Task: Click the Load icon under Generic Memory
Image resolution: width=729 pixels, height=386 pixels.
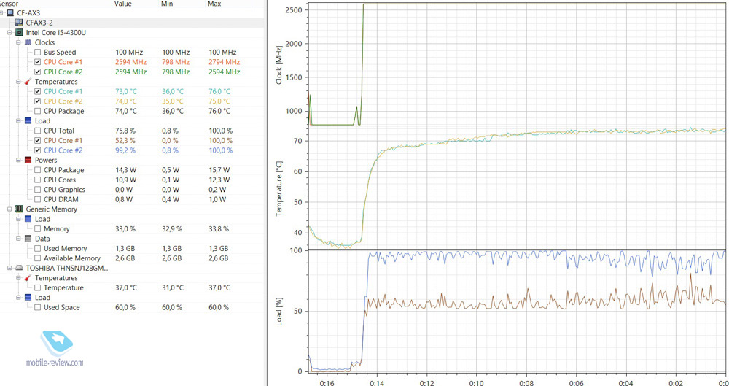Action: (28, 219)
